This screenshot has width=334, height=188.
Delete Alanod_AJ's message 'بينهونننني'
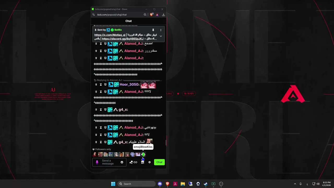click(x=96, y=127)
